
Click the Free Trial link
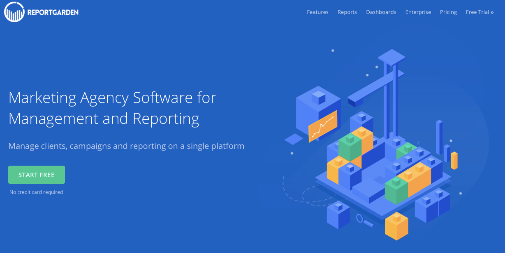point(480,12)
